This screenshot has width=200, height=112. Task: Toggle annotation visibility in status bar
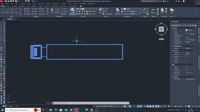pos(156,106)
